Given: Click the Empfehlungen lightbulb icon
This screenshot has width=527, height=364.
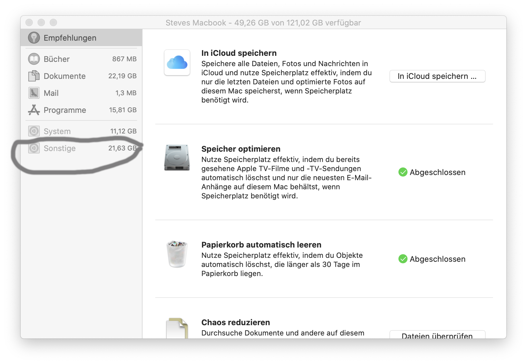Looking at the screenshot, I should click(33, 38).
